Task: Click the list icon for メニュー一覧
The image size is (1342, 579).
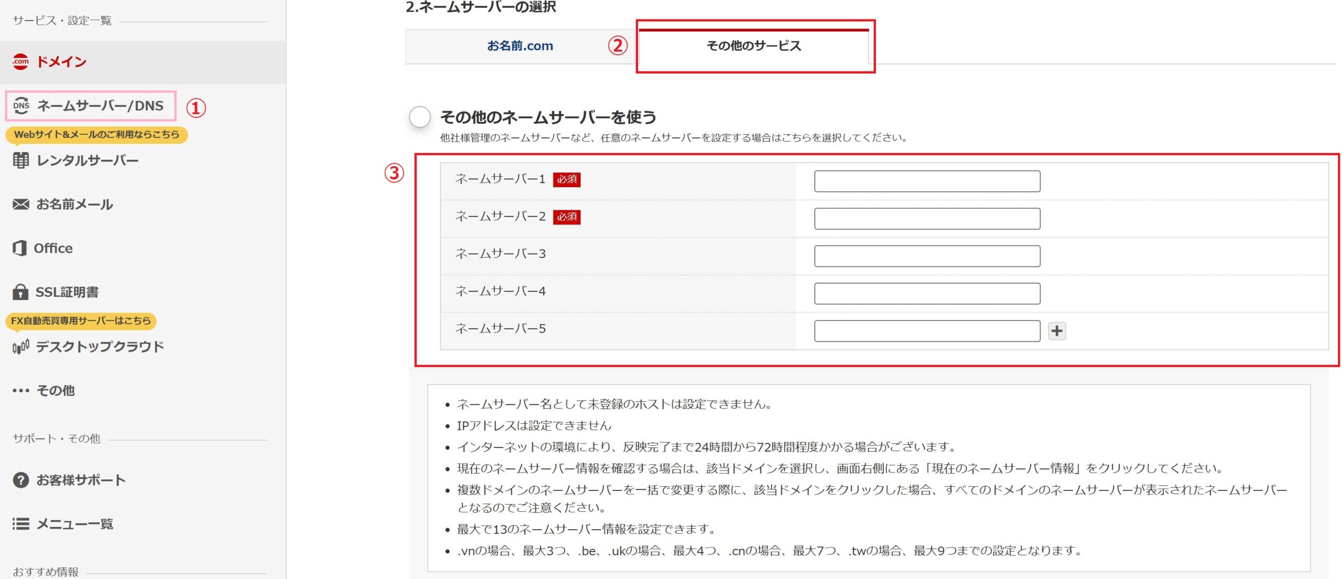Action: pyautogui.click(x=21, y=524)
